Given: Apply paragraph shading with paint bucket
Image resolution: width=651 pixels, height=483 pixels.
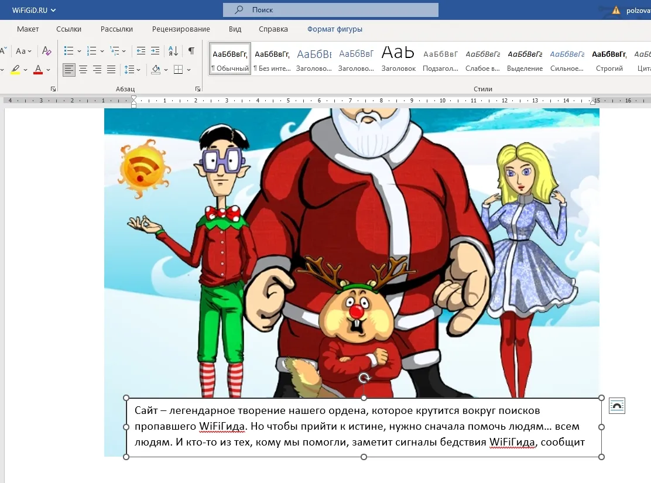Looking at the screenshot, I should pos(156,69).
